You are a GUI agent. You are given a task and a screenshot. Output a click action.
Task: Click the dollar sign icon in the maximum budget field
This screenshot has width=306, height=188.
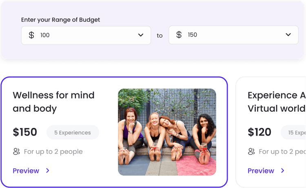click(x=179, y=35)
